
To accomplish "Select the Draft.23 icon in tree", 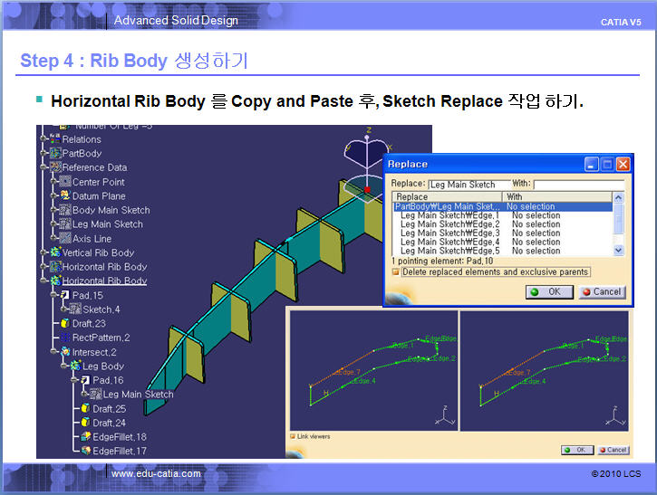I will pos(65,323).
